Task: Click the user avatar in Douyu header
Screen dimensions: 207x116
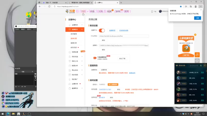Action: (x=160, y=11)
